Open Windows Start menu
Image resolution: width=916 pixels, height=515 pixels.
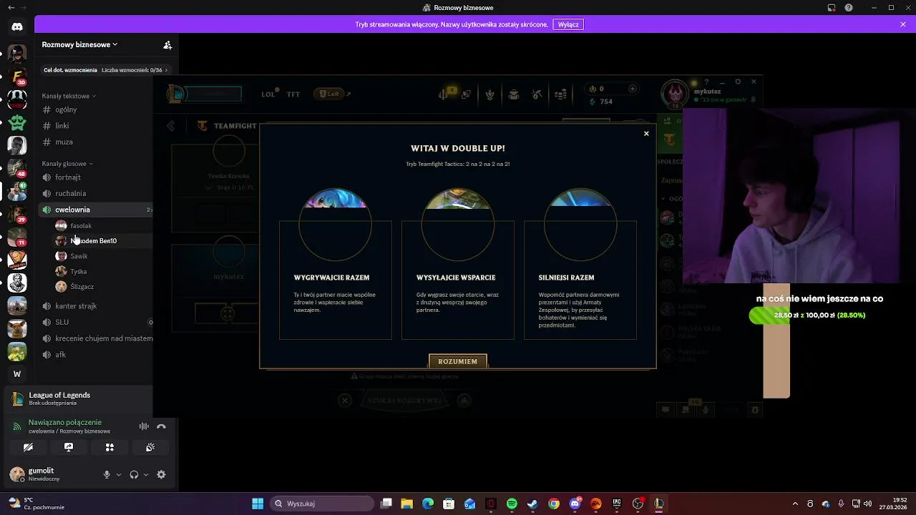point(258,504)
